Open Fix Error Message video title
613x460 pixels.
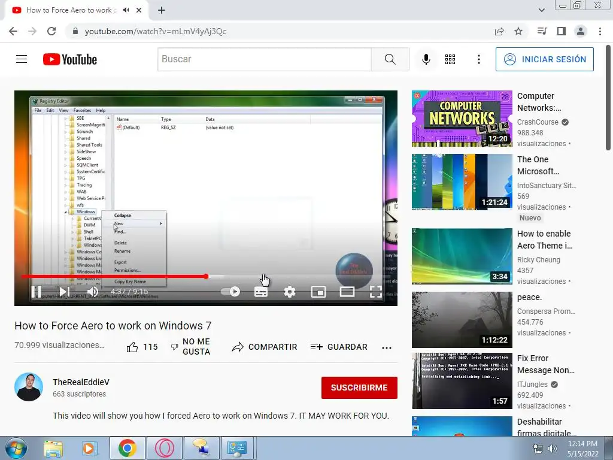click(x=546, y=364)
